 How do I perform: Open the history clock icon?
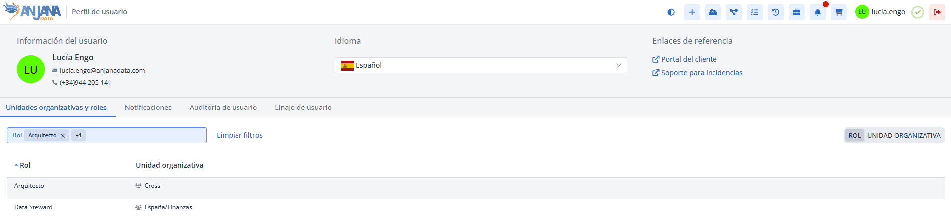tap(775, 12)
